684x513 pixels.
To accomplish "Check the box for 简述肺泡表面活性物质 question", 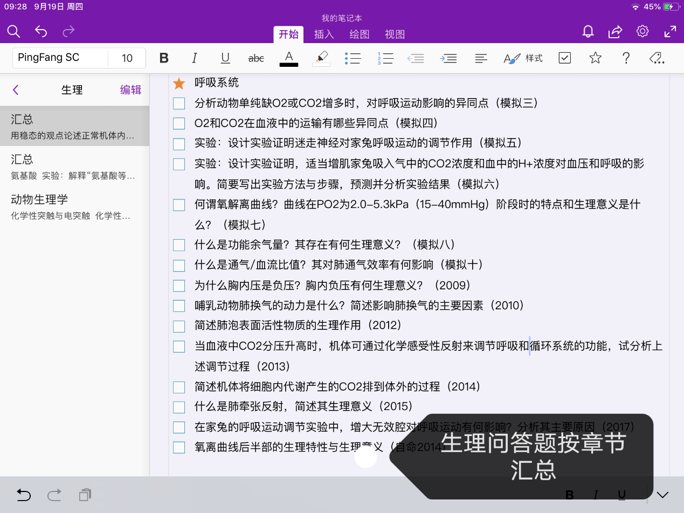I will click(179, 326).
